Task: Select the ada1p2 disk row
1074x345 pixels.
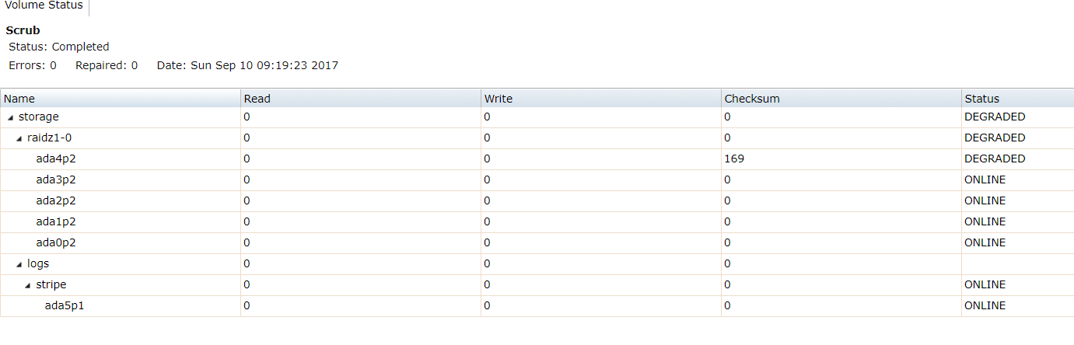Action: click(x=537, y=222)
